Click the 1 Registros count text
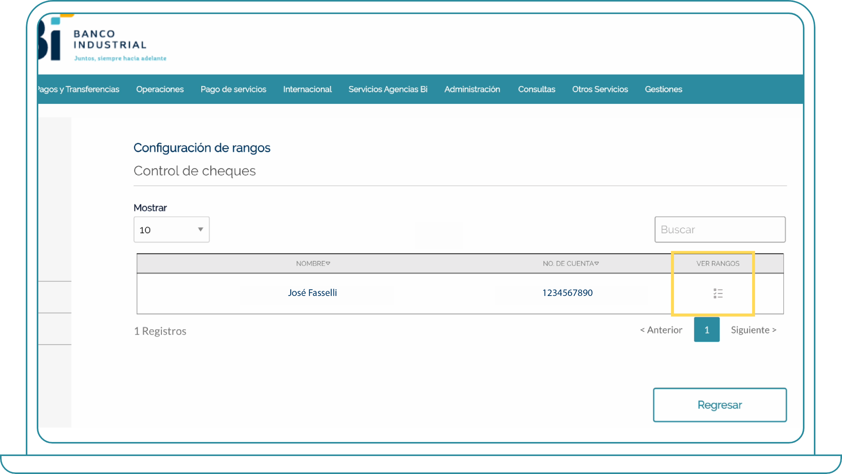 point(160,331)
